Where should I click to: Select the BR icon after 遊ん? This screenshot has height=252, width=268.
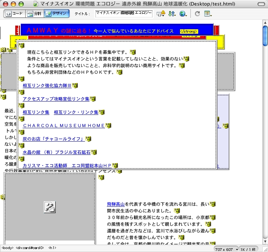pyautogui.click(x=213, y=231)
